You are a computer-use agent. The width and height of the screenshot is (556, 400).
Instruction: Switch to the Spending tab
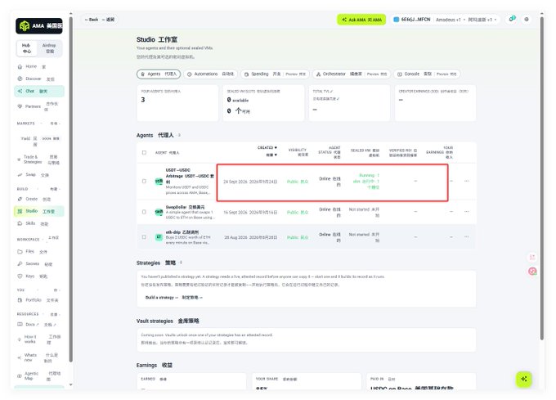pyautogui.click(x=275, y=74)
